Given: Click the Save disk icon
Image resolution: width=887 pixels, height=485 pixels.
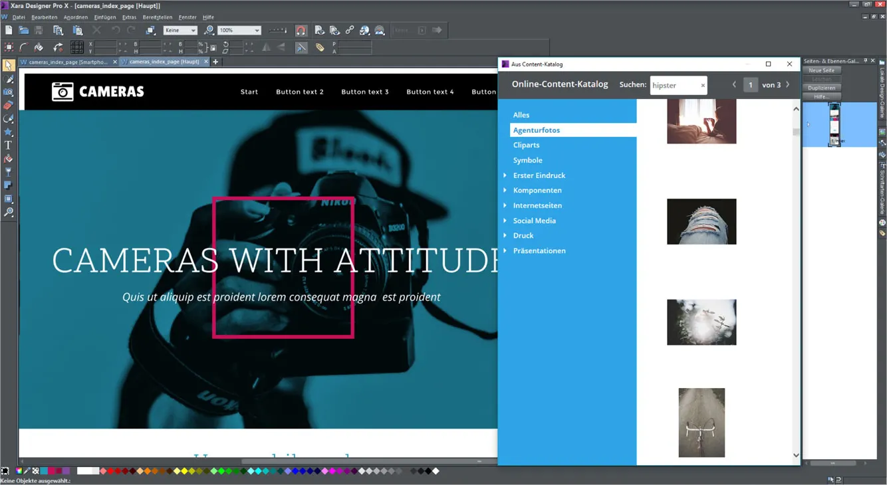Looking at the screenshot, I should coord(39,30).
